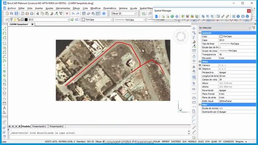Toggle DUCS in the status bar
The image size is (258, 145).
(201, 141)
